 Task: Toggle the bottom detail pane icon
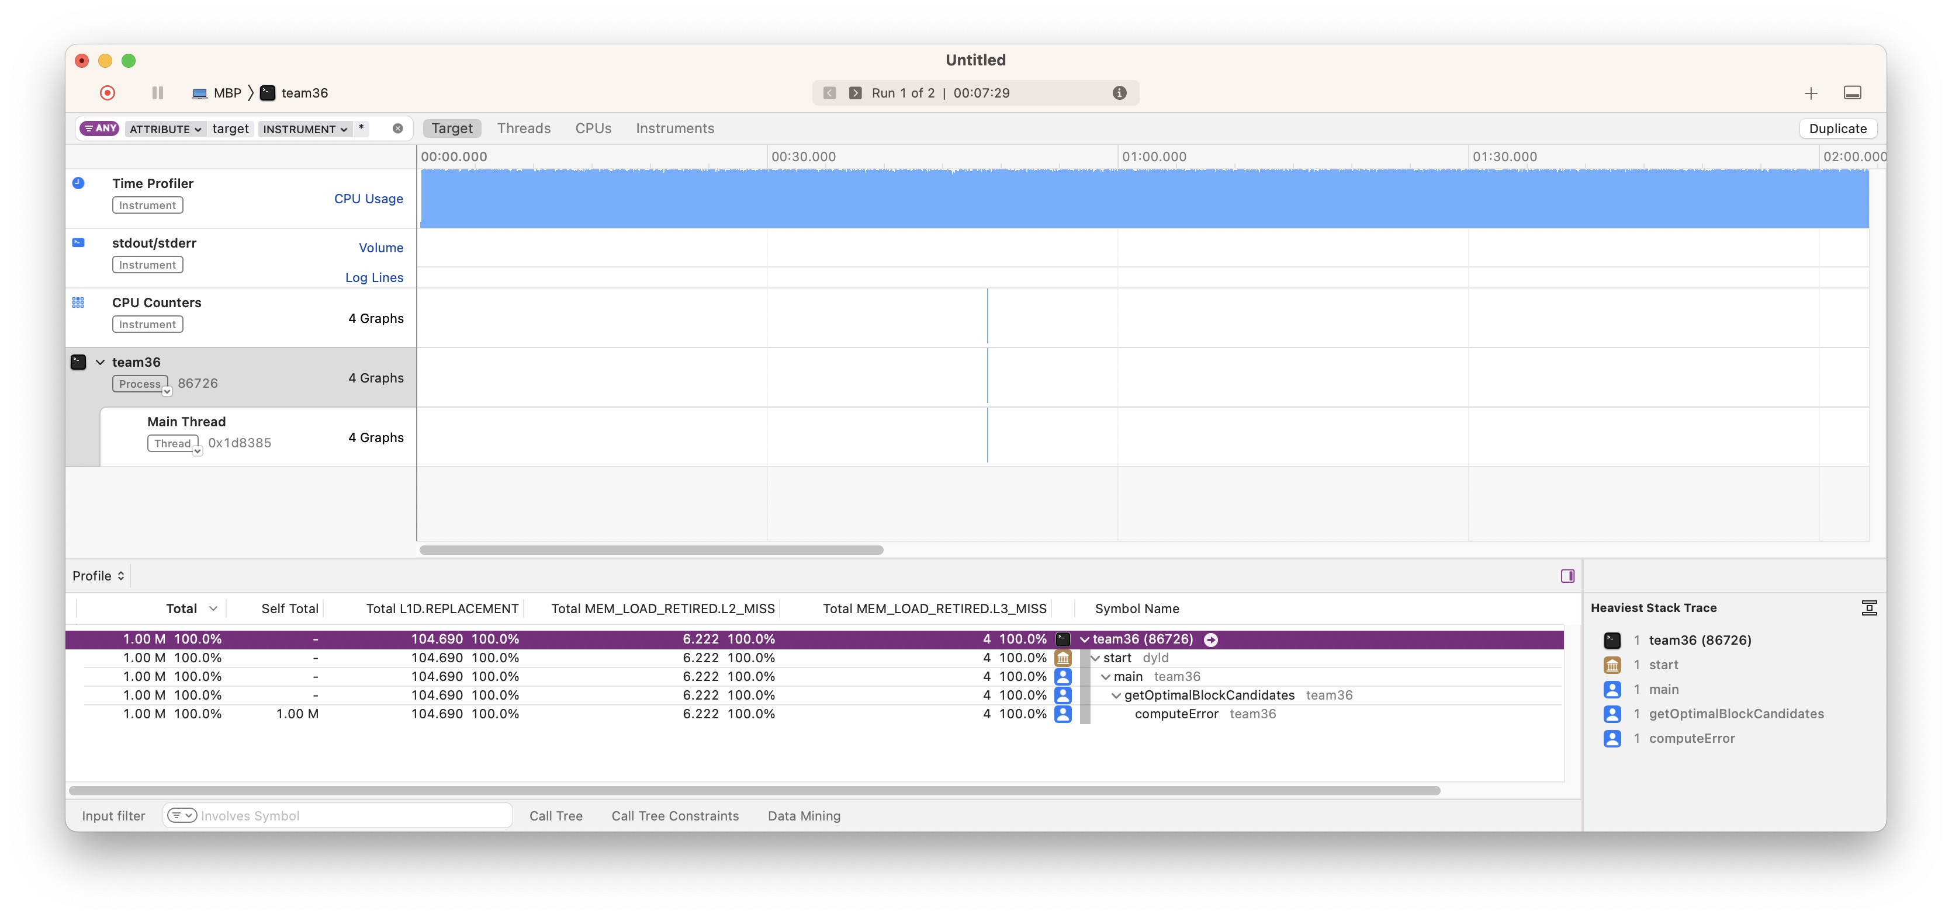tap(1852, 92)
